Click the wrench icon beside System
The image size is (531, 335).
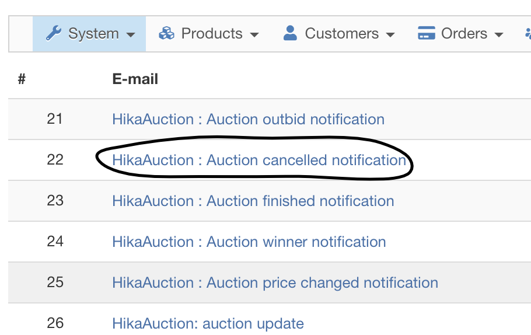pyautogui.click(x=54, y=34)
